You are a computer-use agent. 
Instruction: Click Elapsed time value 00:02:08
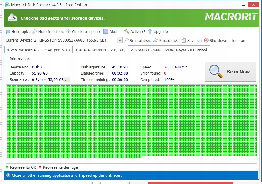(x=120, y=73)
